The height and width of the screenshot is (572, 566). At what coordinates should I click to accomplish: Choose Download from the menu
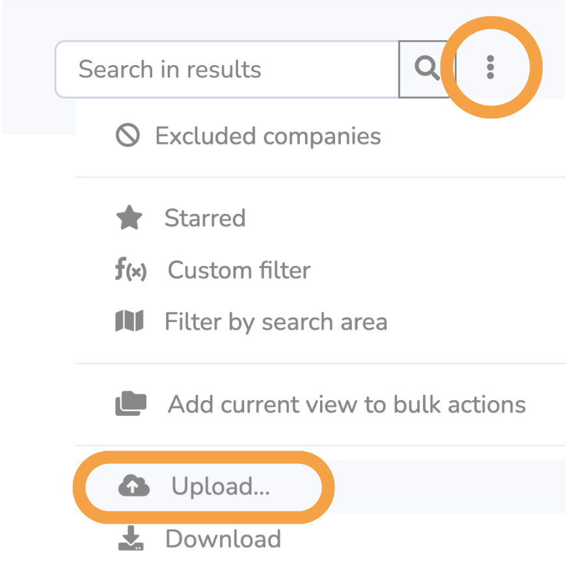[x=223, y=539]
